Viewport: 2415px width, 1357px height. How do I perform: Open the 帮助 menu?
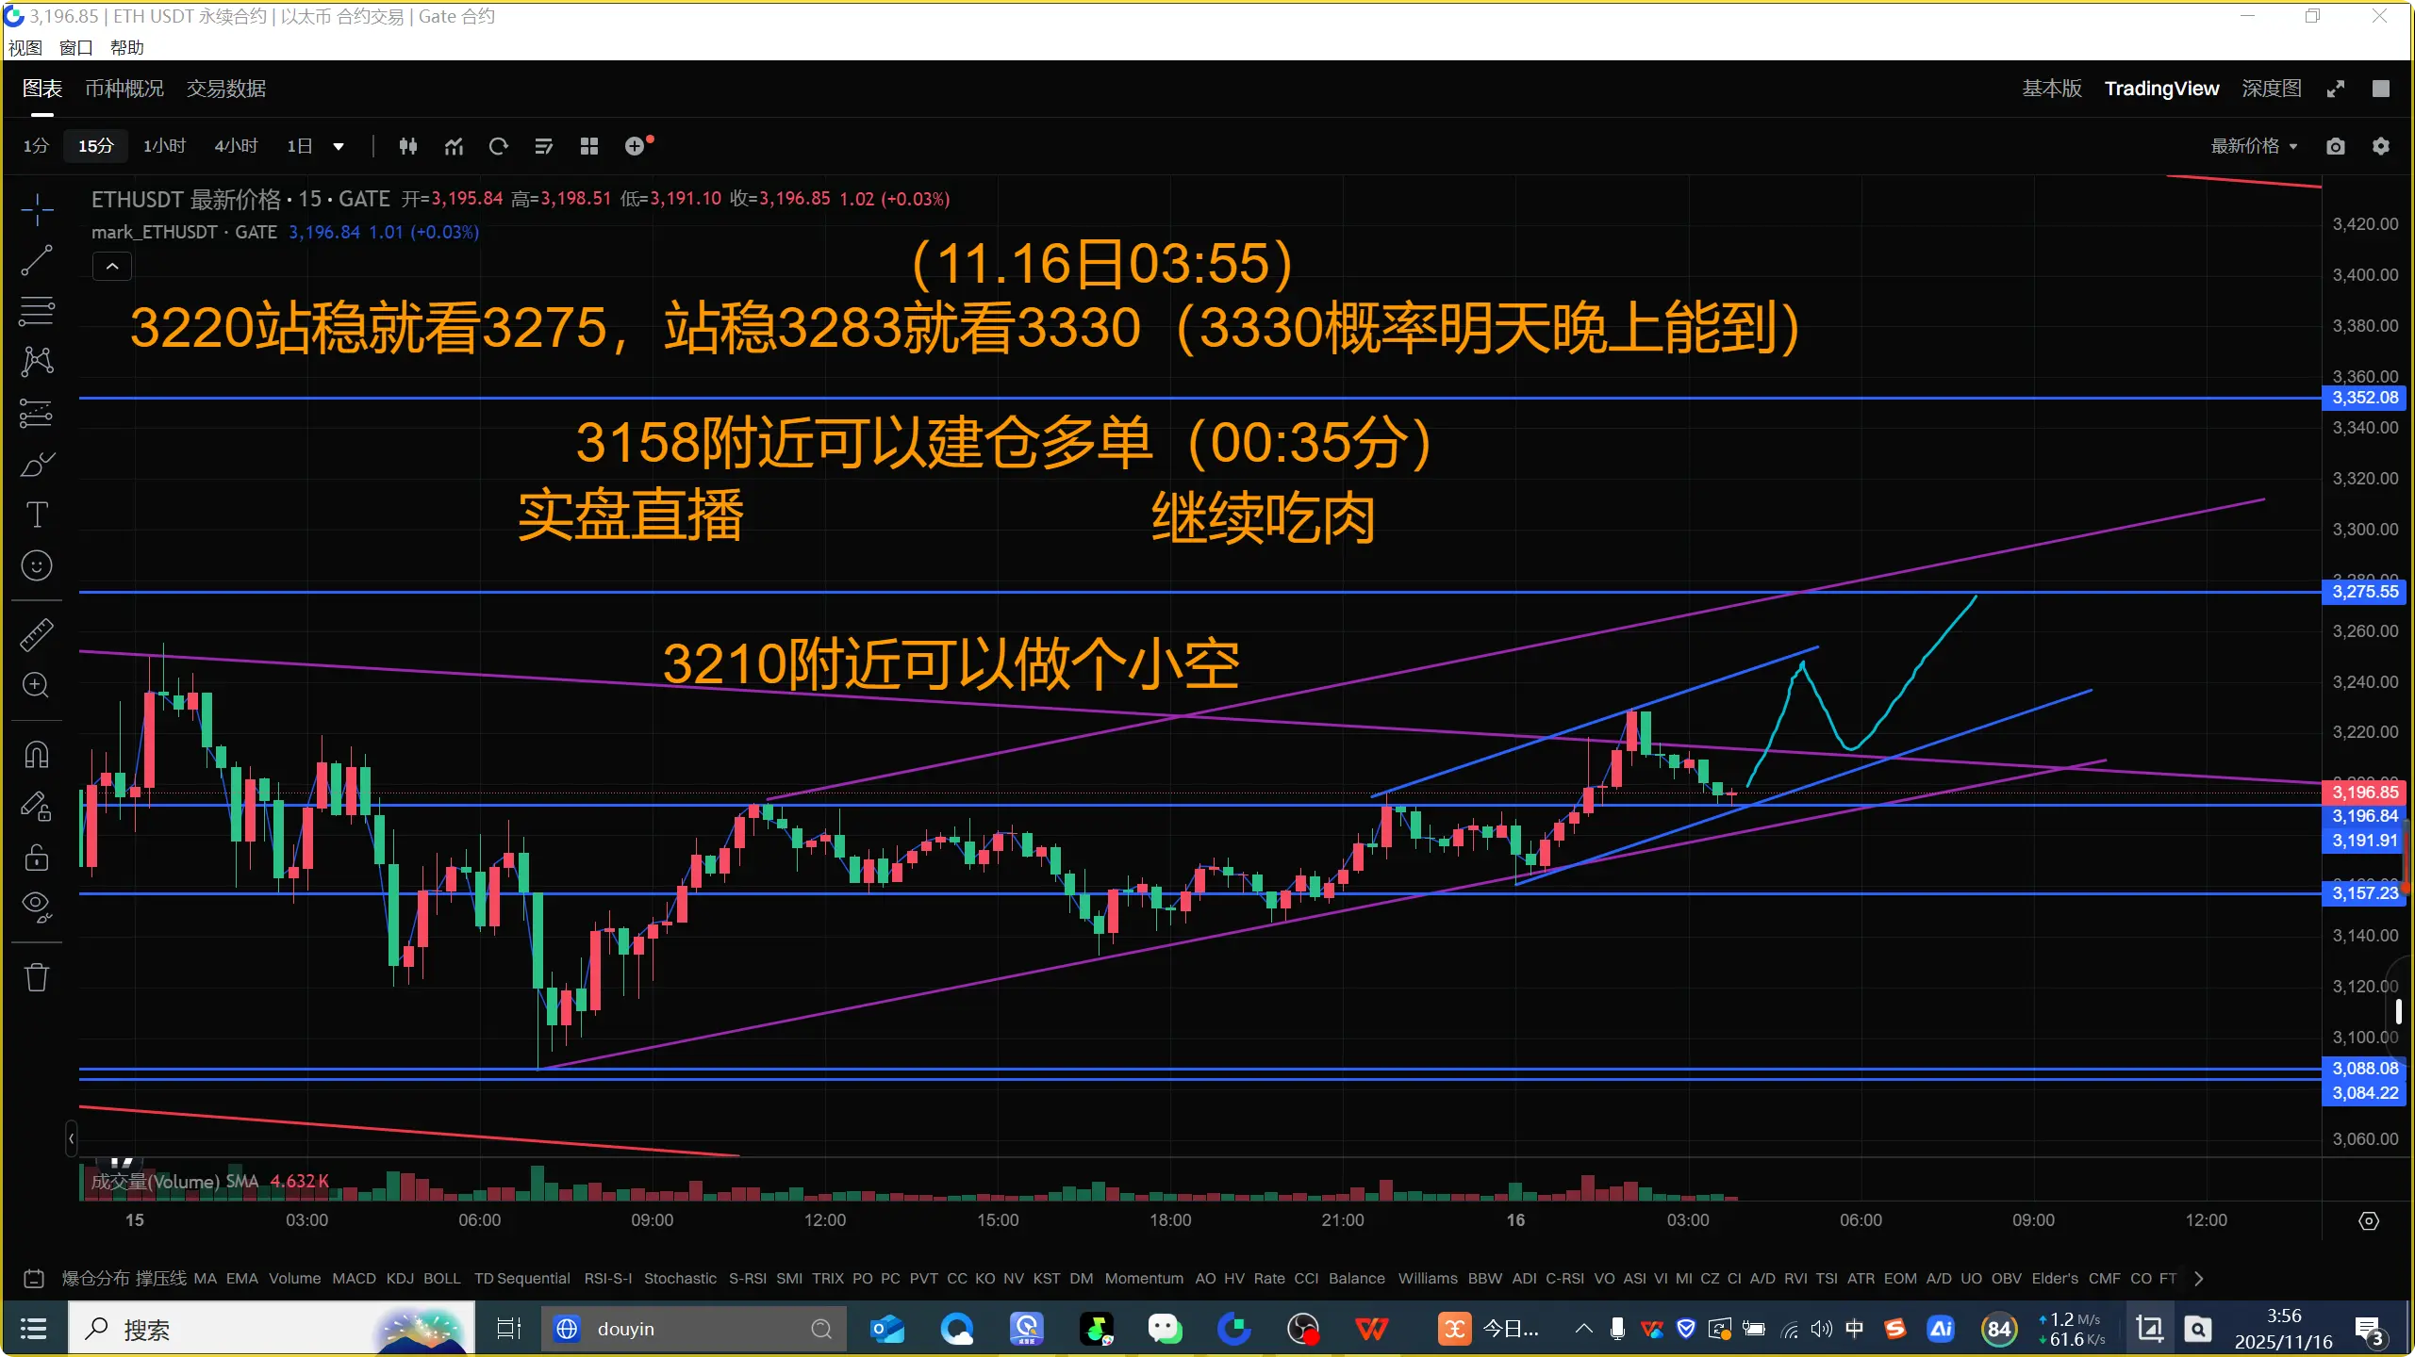pyautogui.click(x=126, y=47)
